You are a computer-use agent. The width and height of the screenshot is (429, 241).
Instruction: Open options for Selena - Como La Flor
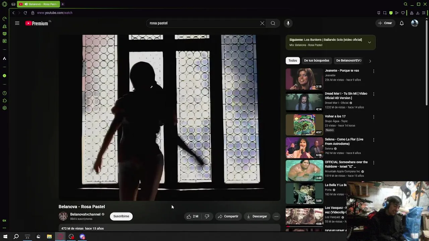[374, 140]
